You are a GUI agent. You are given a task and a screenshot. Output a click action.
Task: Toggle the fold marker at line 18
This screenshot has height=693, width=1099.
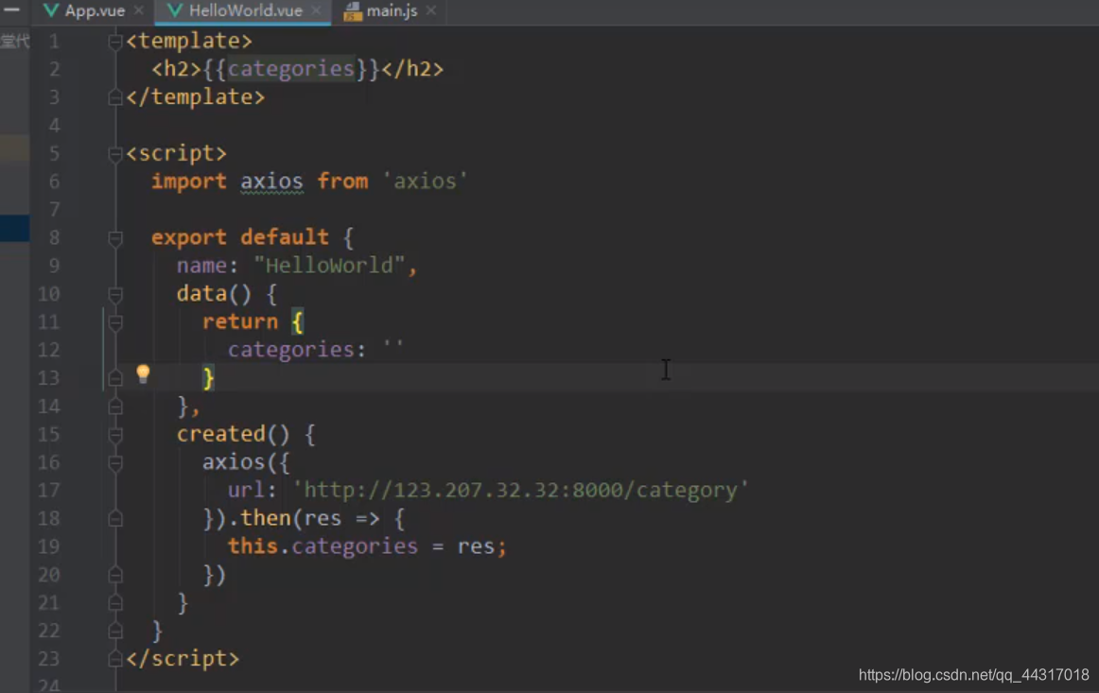(x=115, y=519)
